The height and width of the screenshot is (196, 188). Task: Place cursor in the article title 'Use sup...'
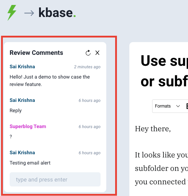click(164, 71)
